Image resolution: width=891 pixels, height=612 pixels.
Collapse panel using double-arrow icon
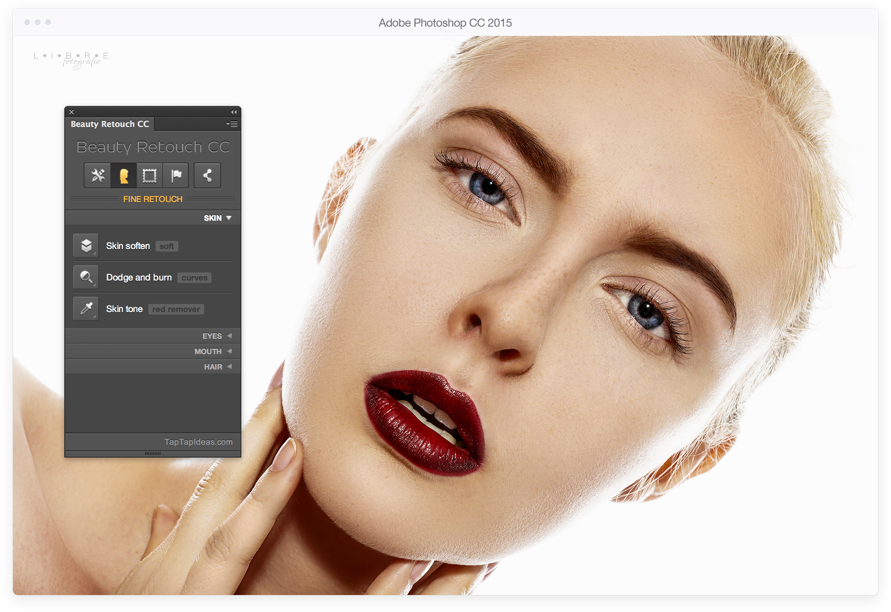point(234,112)
